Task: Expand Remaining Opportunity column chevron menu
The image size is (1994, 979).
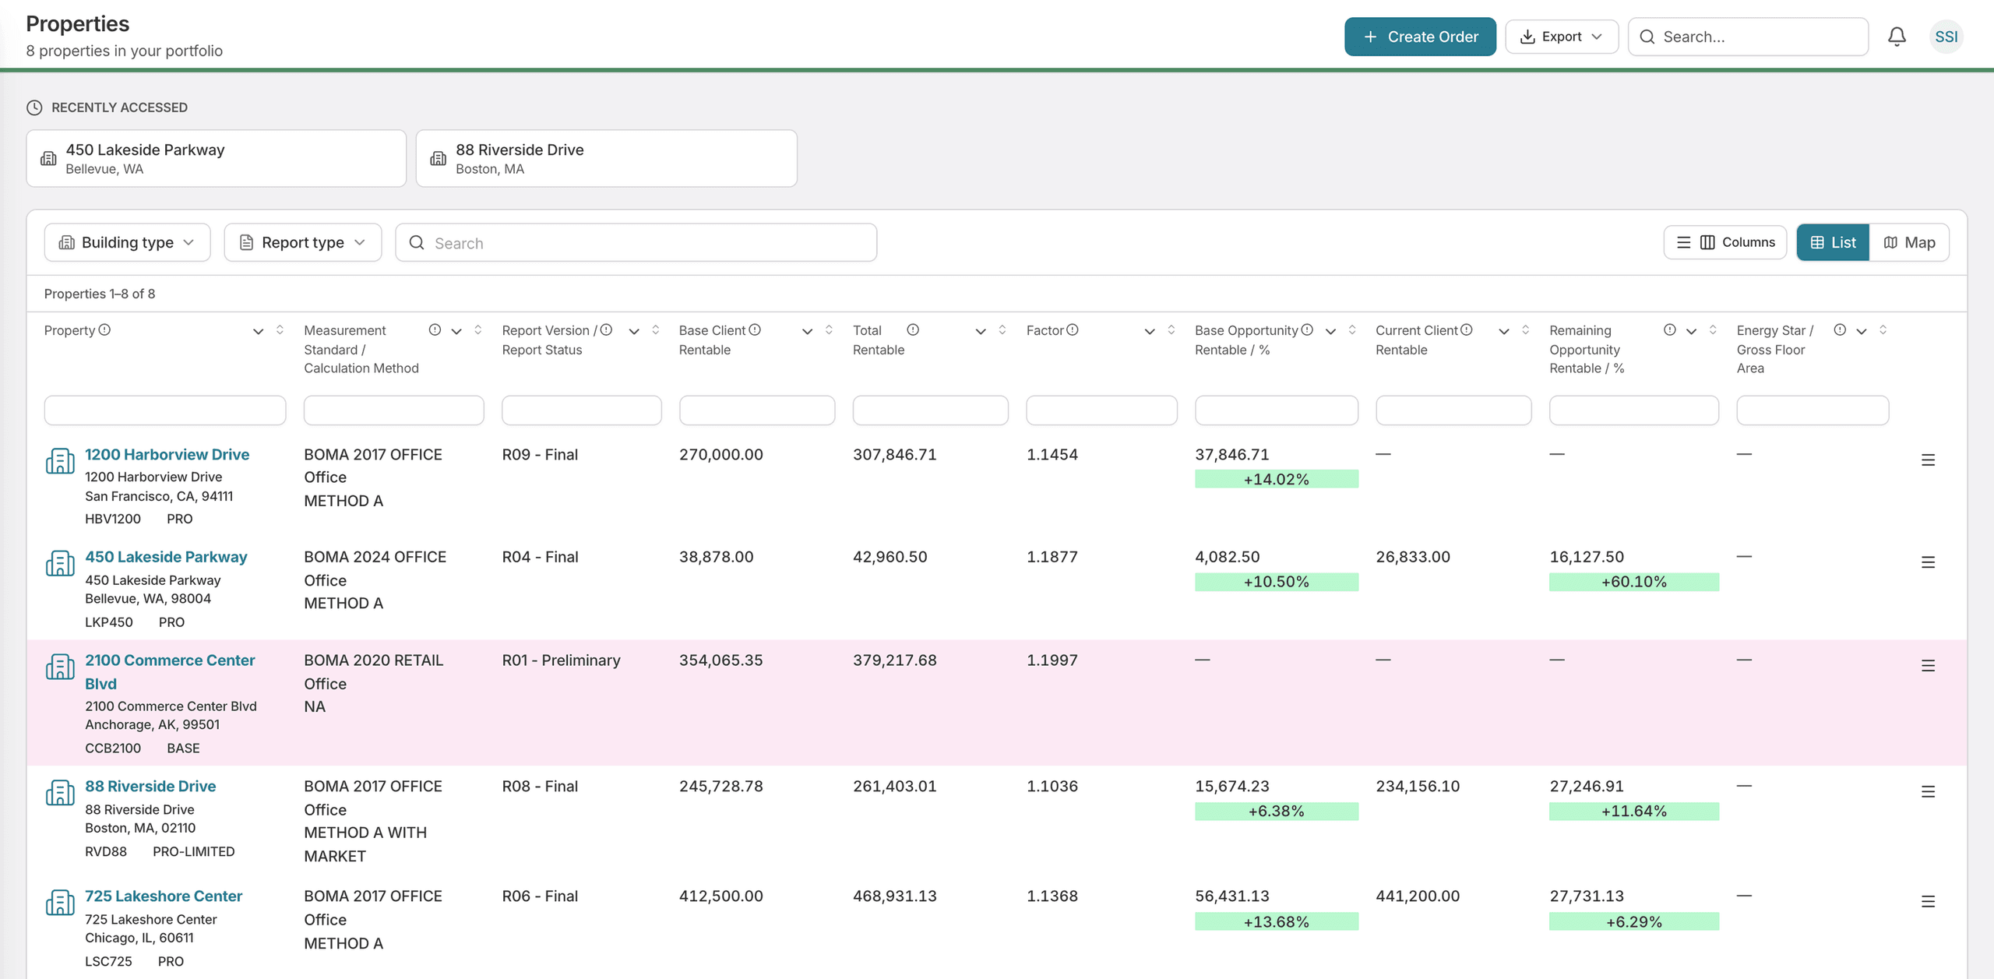Action: pyautogui.click(x=1691, y=332)
